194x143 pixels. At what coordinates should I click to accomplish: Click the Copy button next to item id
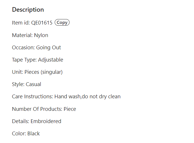(x=62, y=23)
